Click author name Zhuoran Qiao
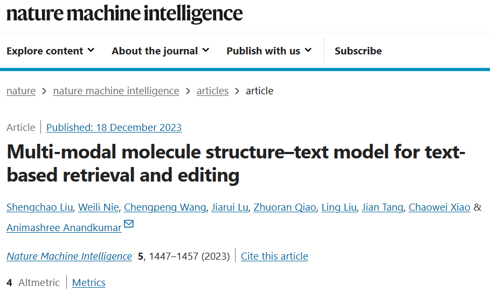This screenshot has width=490, height=292. coord(285,207)
